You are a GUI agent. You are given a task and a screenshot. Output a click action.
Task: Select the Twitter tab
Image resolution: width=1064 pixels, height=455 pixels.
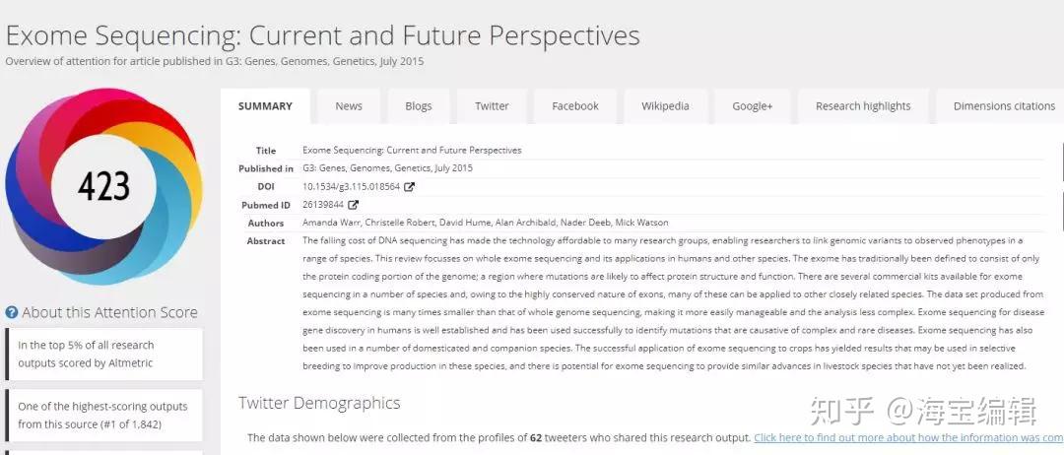(492, 106)
